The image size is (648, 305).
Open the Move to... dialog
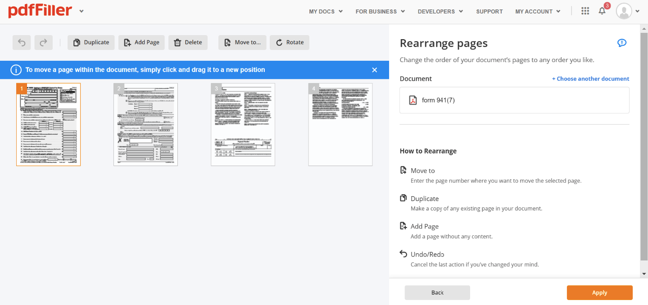click(x=242, y=42)
